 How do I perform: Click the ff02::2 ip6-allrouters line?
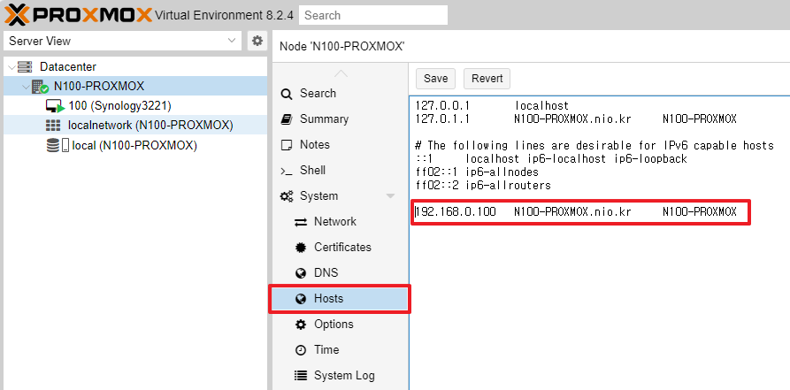pos(483,186)
